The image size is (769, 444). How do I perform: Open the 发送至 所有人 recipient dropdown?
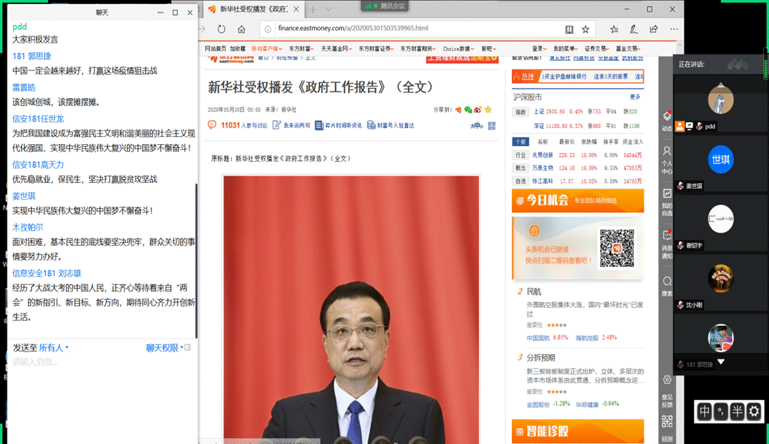click(x=53, y=348)
